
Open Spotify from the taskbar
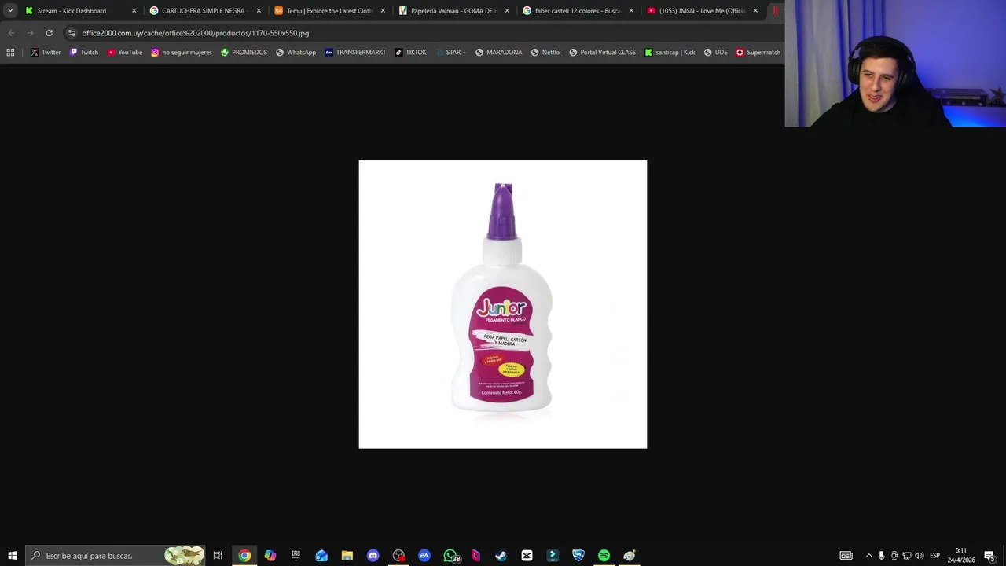pyautogui.click(x=604, y=556)
